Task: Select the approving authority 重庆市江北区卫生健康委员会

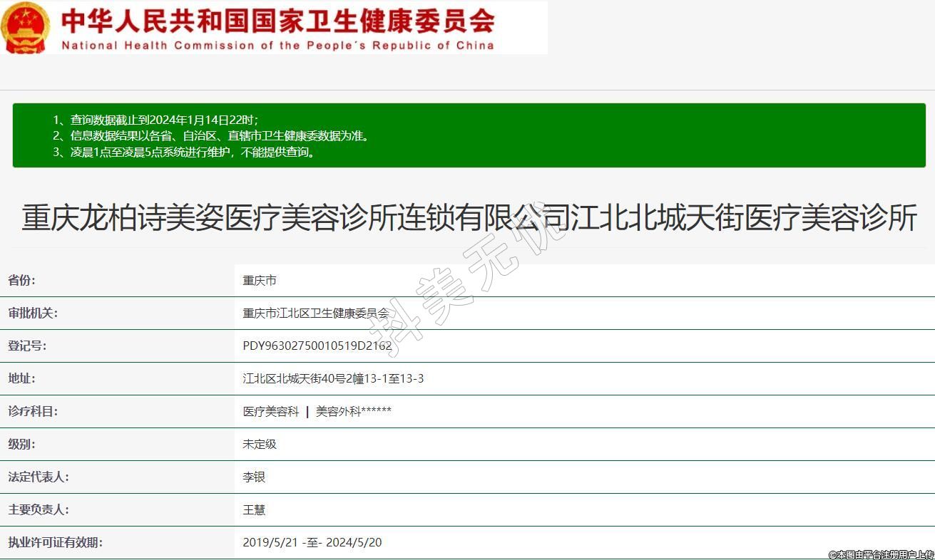Action: click(x=315, y=313)
